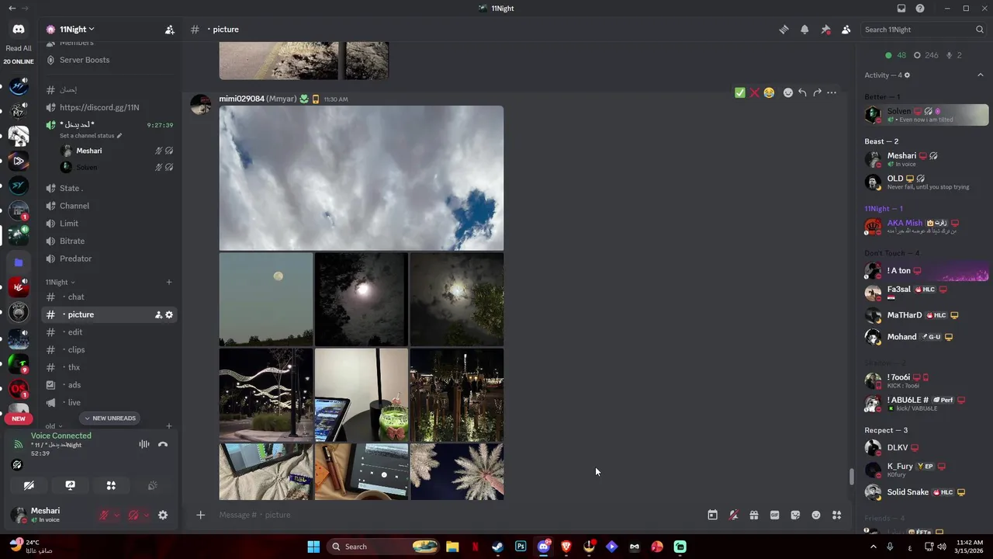Open Activity settings gear
This screenshot has height=559, width=993.
[907, 75]
